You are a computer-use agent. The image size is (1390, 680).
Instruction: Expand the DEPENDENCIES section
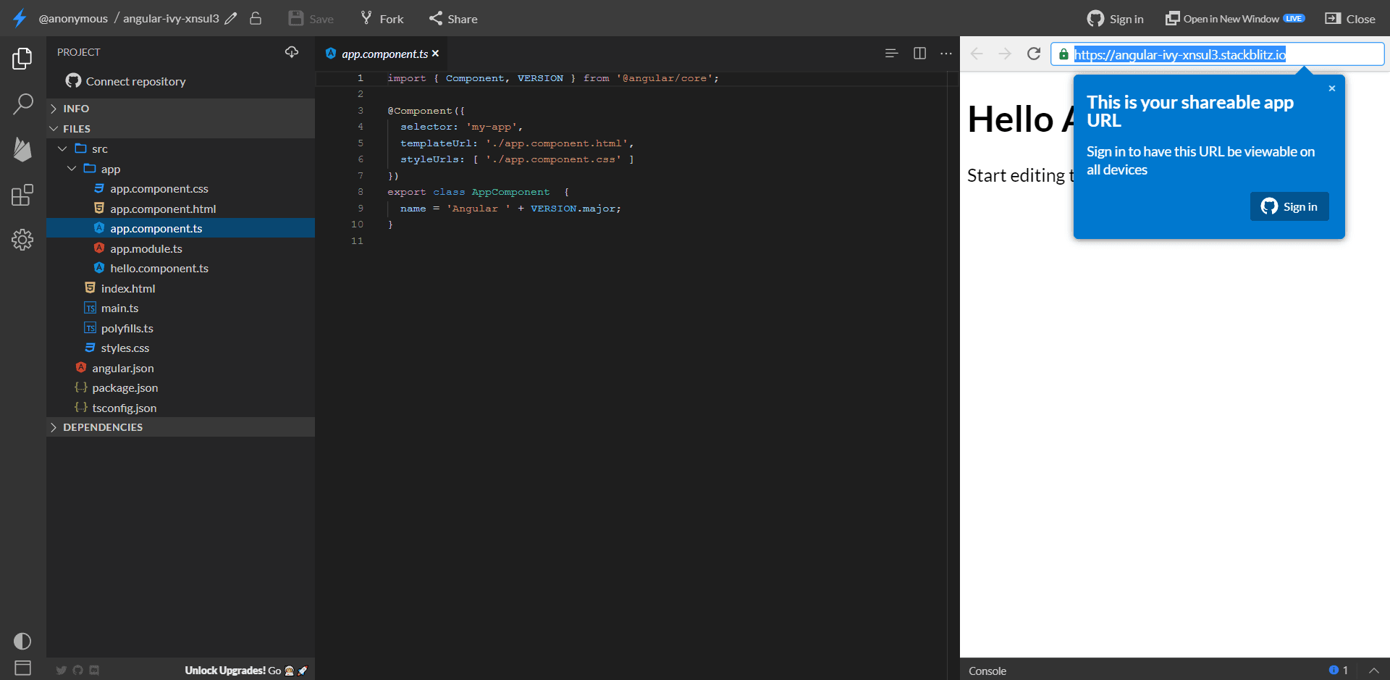pyautogui.click(x=102, y=427)
